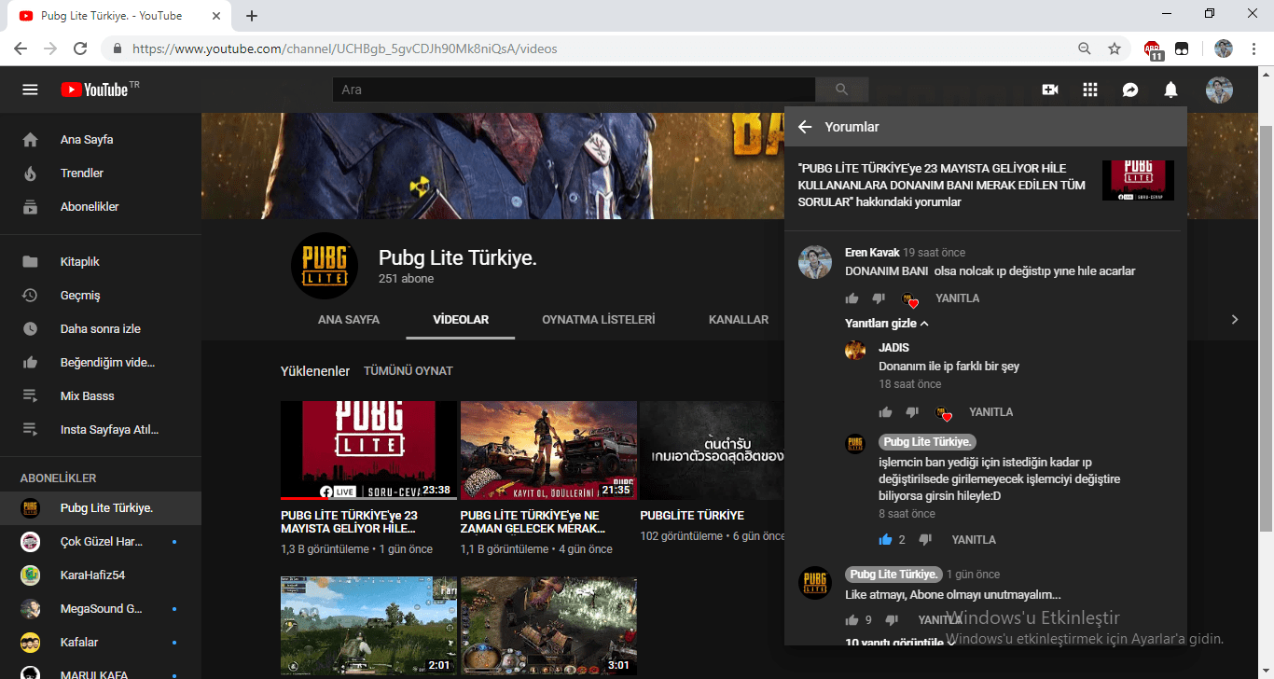Open the KANALLAR tab

739,320
